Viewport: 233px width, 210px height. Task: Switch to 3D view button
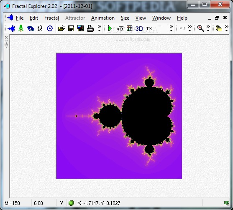point(139,28)
